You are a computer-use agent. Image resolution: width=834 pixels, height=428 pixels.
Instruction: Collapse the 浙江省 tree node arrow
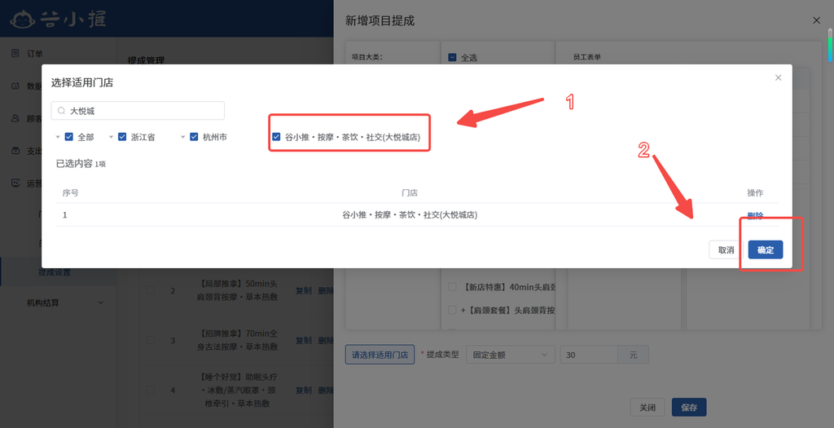[x=111, y=137]
